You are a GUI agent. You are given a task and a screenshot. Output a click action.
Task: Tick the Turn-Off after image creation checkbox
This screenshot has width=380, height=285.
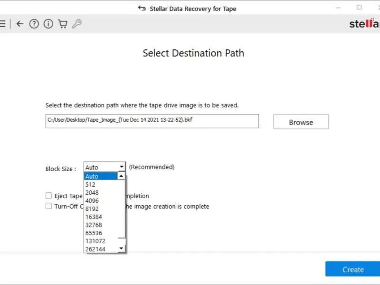click(48, 206)
